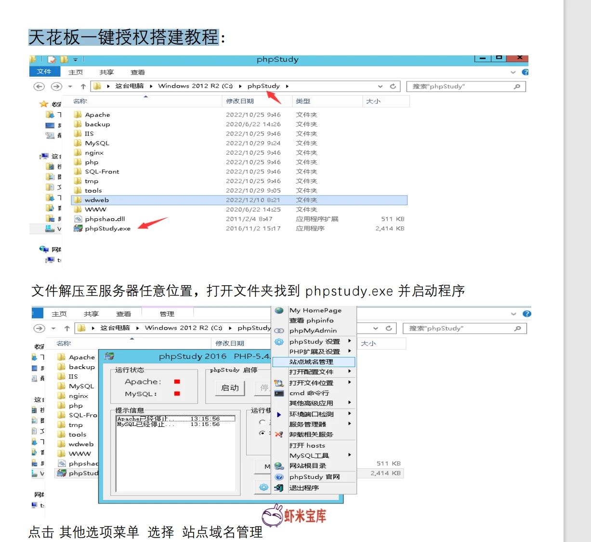The width and height of the screenshot is (591, 542).
Task: Select the nginx folder in first Explorer
Action: click(94, 153)
